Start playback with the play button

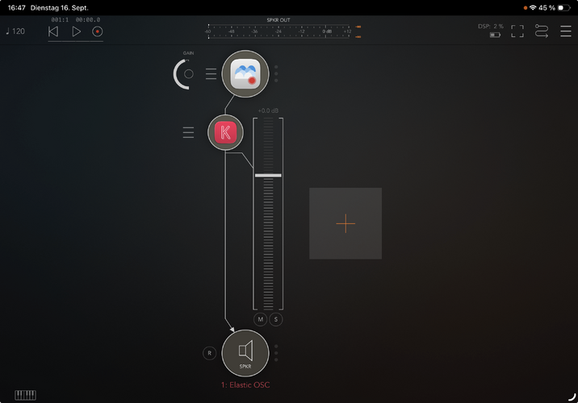[x=76, y=31]
